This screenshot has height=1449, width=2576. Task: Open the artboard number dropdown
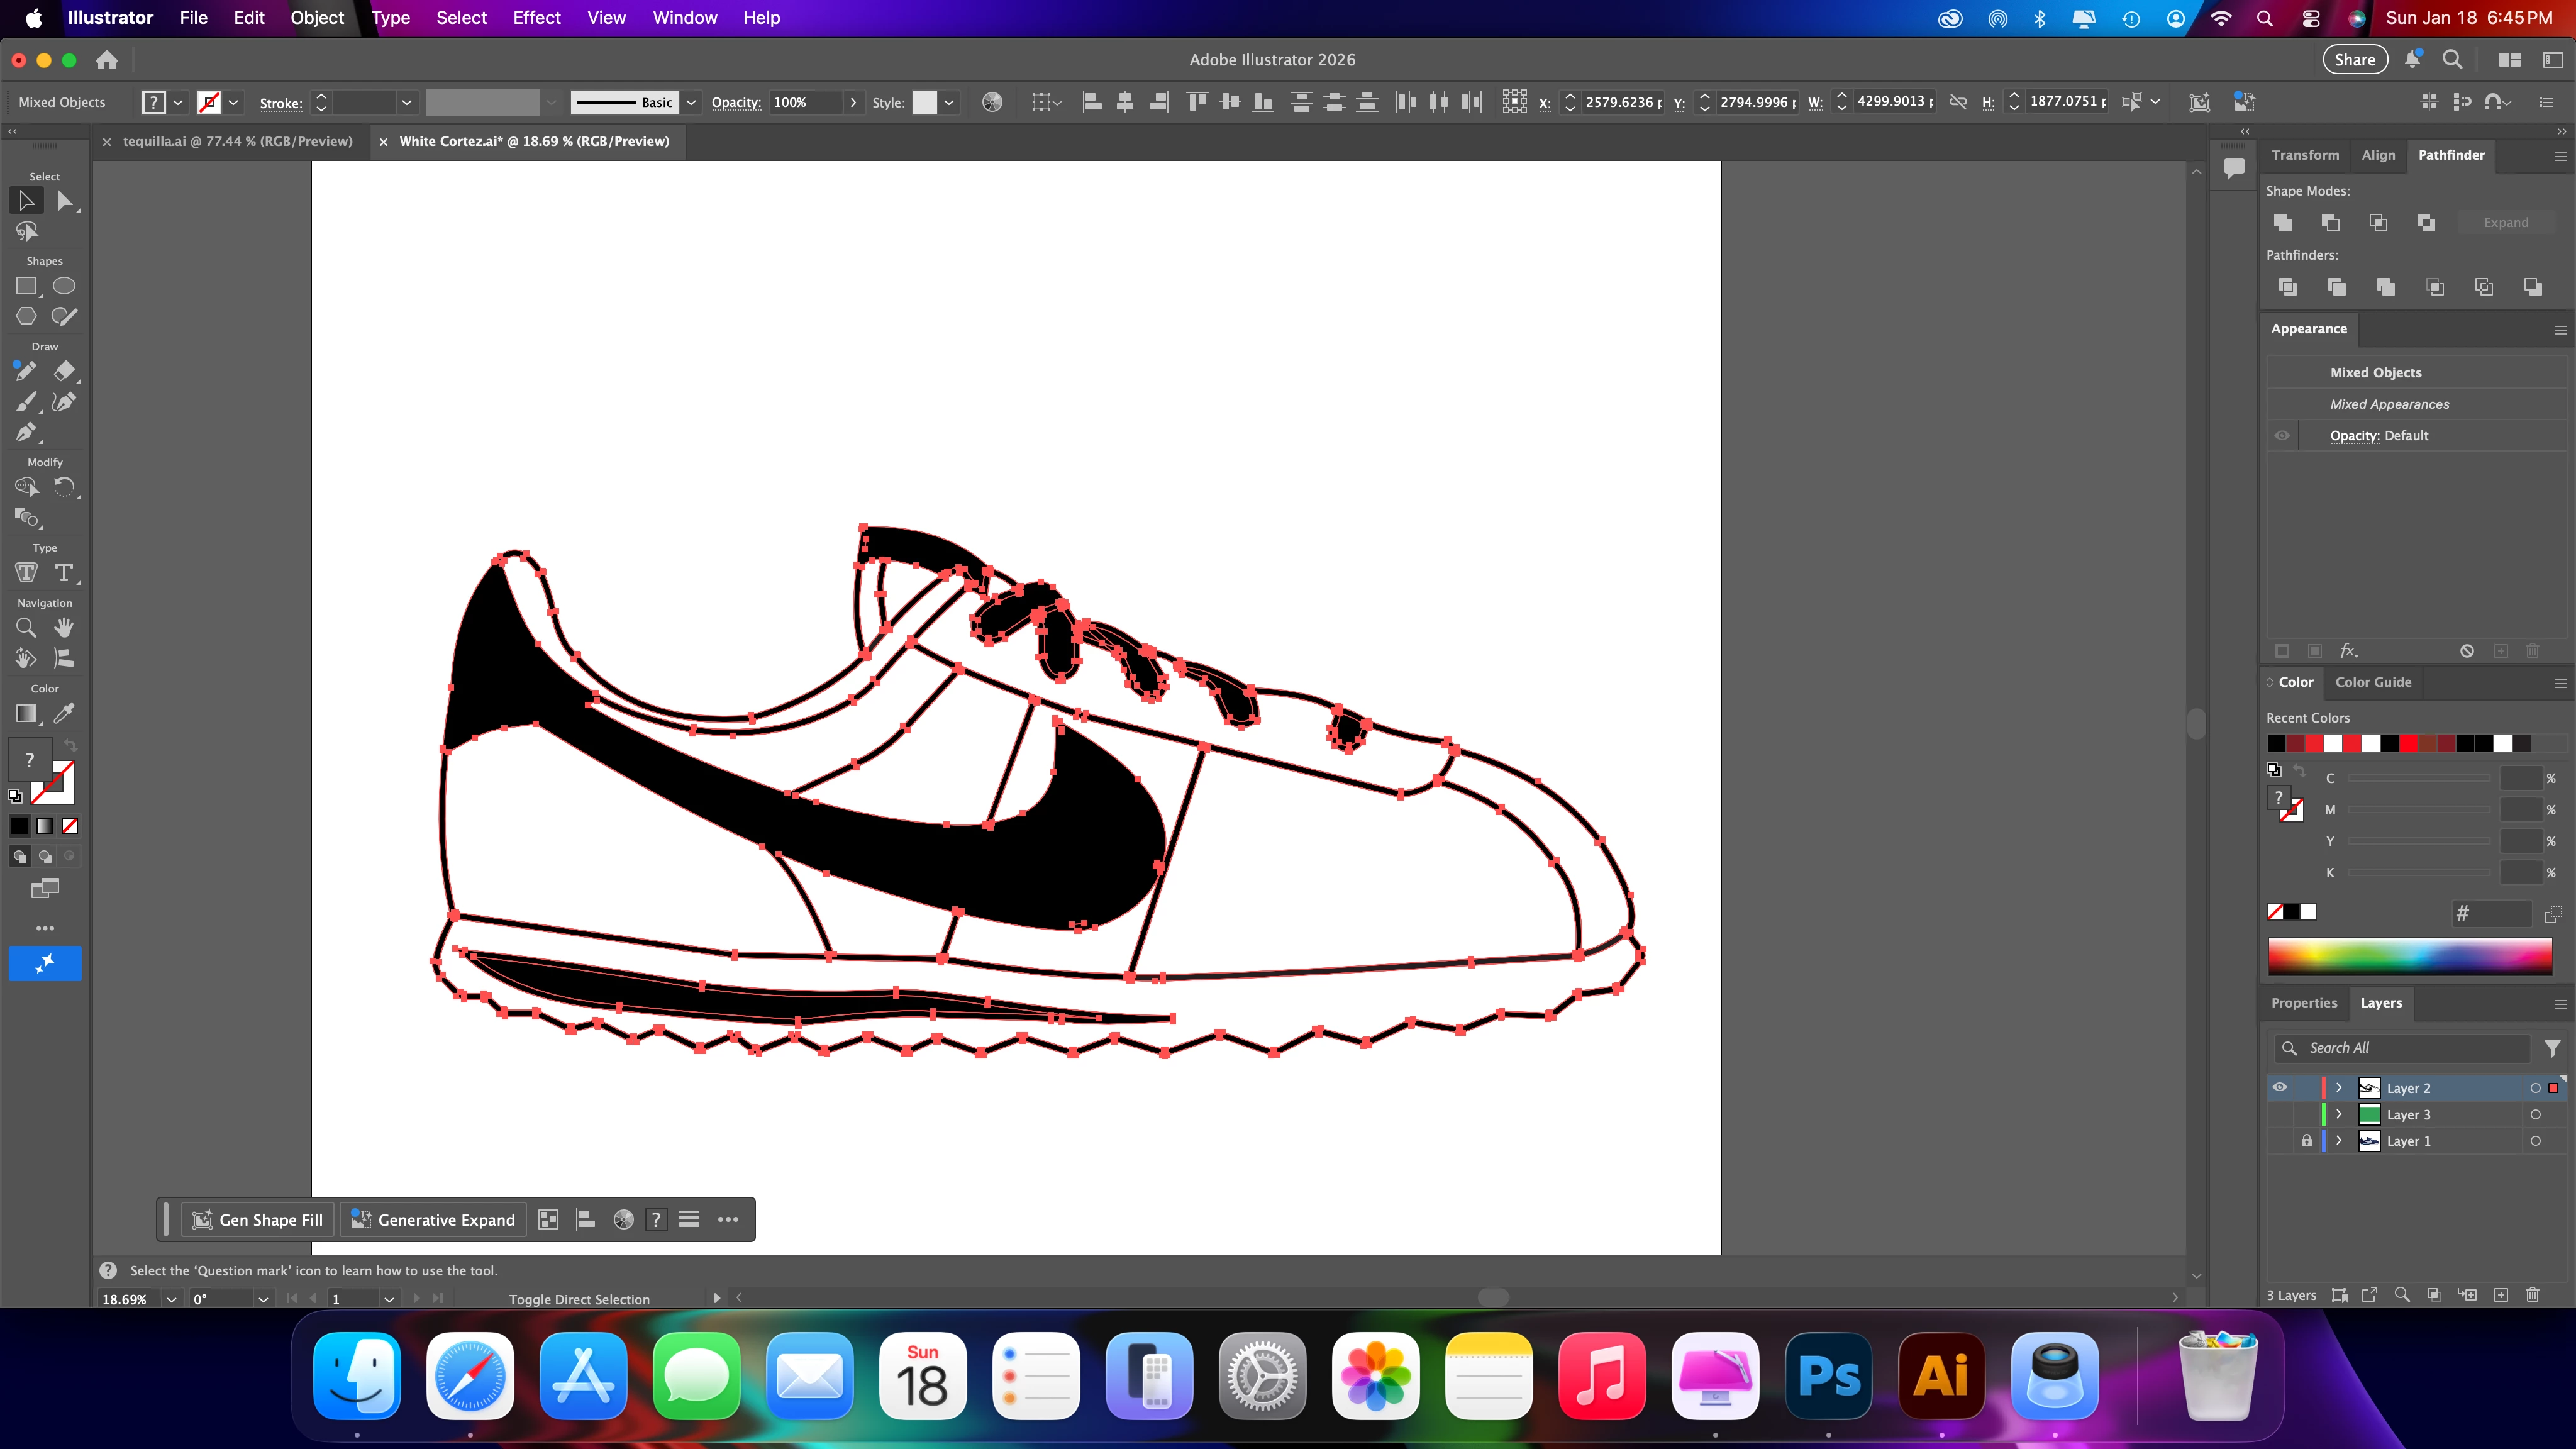point(389,1299)
